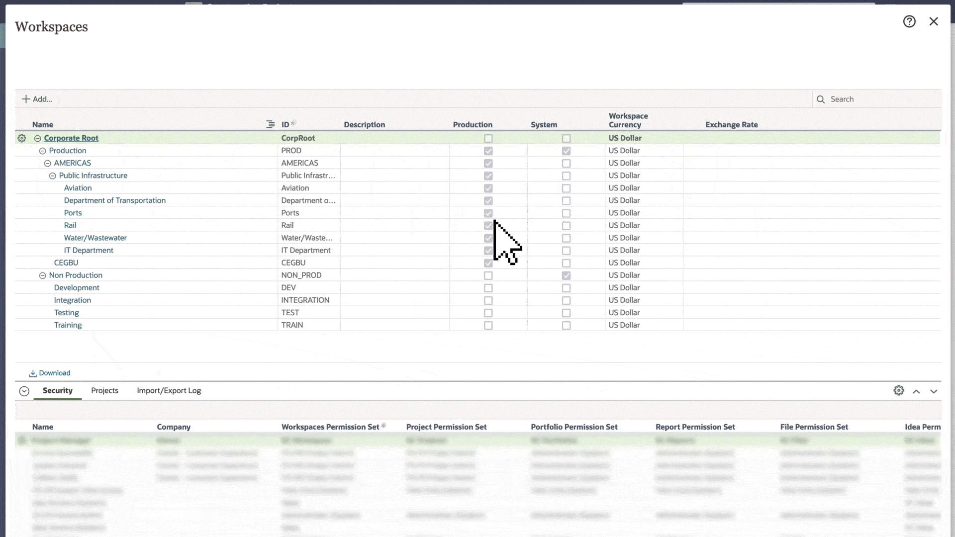Open the Corporate Root workspace link
Screen dimensions: 955x537
(x=71, y=138)
